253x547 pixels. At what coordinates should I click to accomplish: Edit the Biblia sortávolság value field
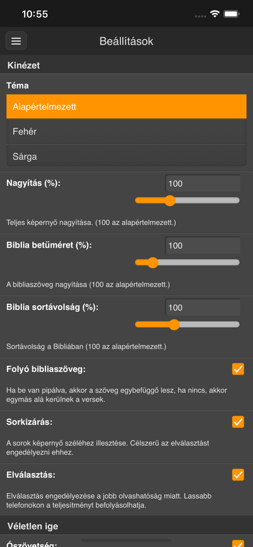[x=203, y=307]
